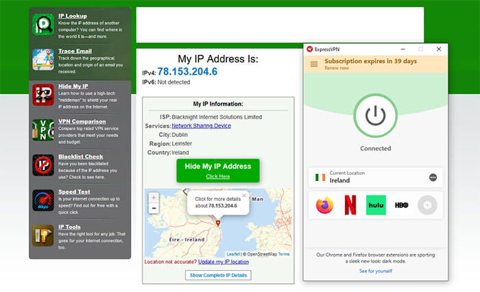Open location options via three-dot icon
The width and height of the screenshot is (480, 292).
pyautogui.click(x=433, y=178)
